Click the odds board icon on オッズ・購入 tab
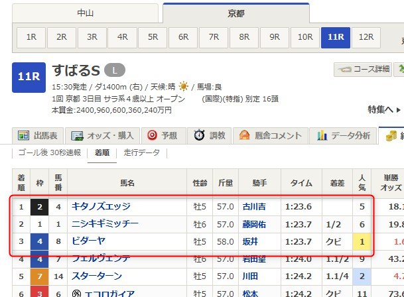Screen dimensions: 404x297 78,135
